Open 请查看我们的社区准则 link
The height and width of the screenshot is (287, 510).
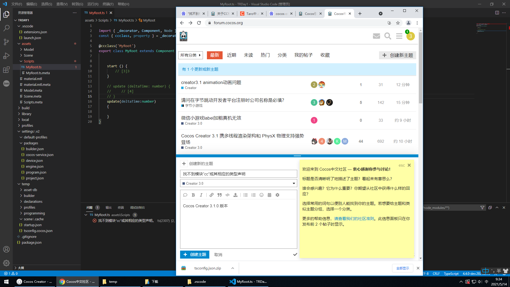(x=354, y=218)
